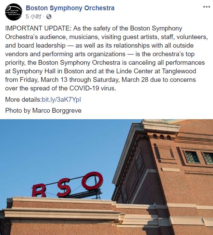Click the red letter B on rooftop sign
Viewport: 213px width, 235px height.
pyautogui.click(x=39, y=190)
